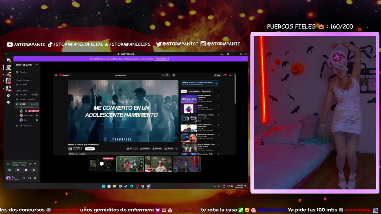Open the Discord help question mark icon

(x=228, y=54)
